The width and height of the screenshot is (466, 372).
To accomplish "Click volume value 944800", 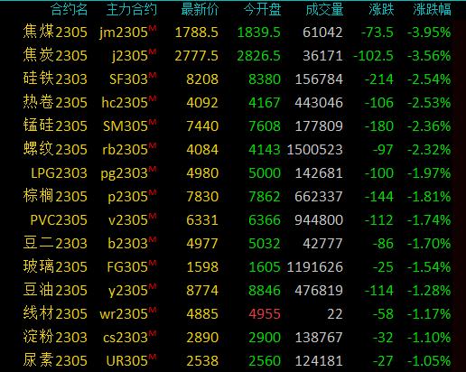I will (319, 220).
